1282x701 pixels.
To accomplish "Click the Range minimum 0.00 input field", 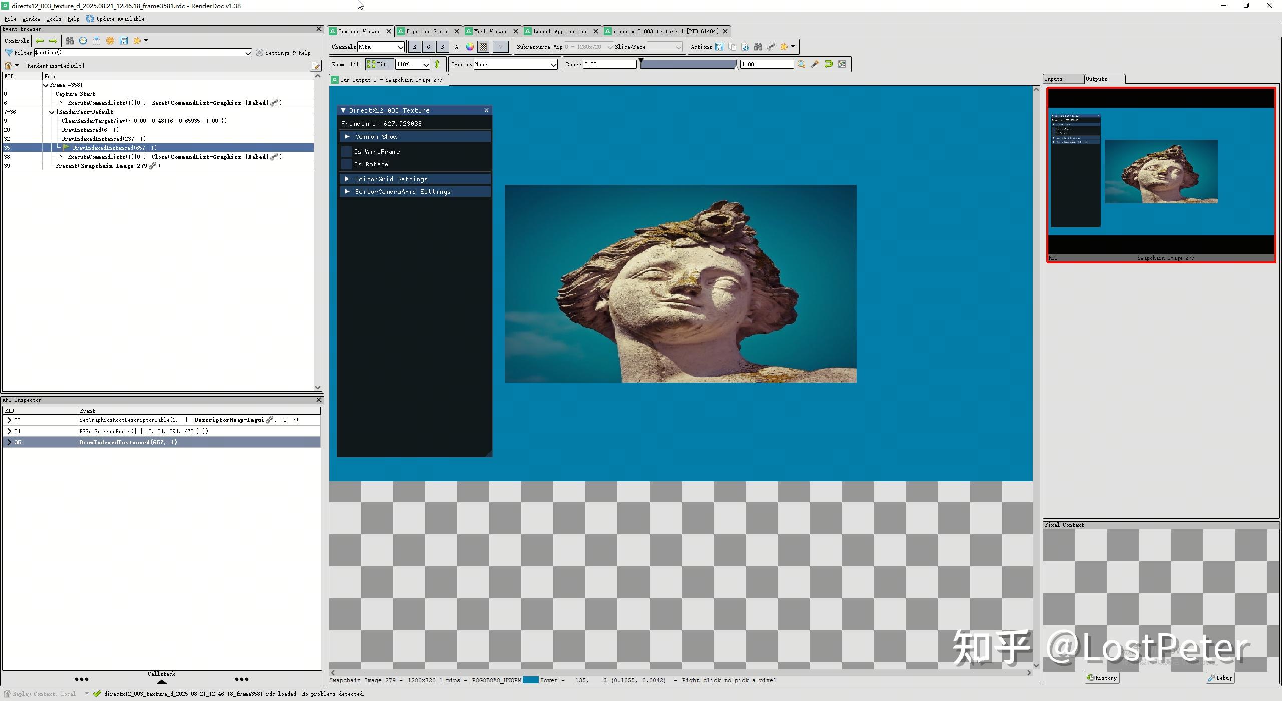I will pos(609,64).
